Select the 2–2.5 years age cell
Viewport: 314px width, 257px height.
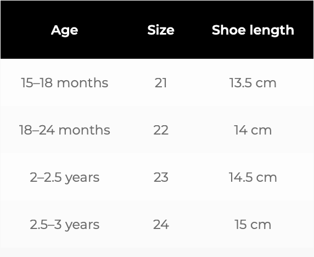(x=64, y=177)
